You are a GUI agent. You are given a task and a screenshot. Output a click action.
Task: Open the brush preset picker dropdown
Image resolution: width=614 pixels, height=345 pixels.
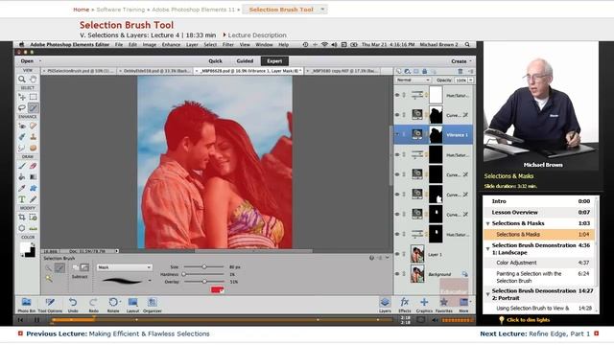click(x=150, y=281)
